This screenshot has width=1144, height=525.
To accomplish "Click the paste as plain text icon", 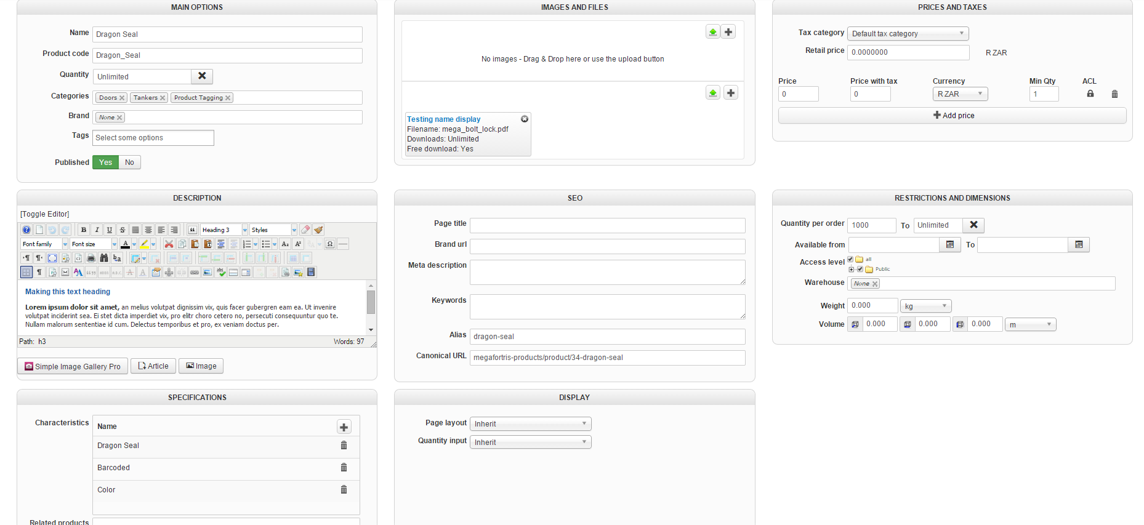I will (x=207, y=244).
